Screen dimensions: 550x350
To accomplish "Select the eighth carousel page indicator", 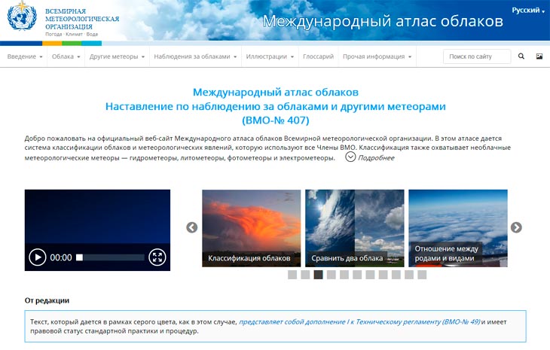I will [x=383, y=275].
